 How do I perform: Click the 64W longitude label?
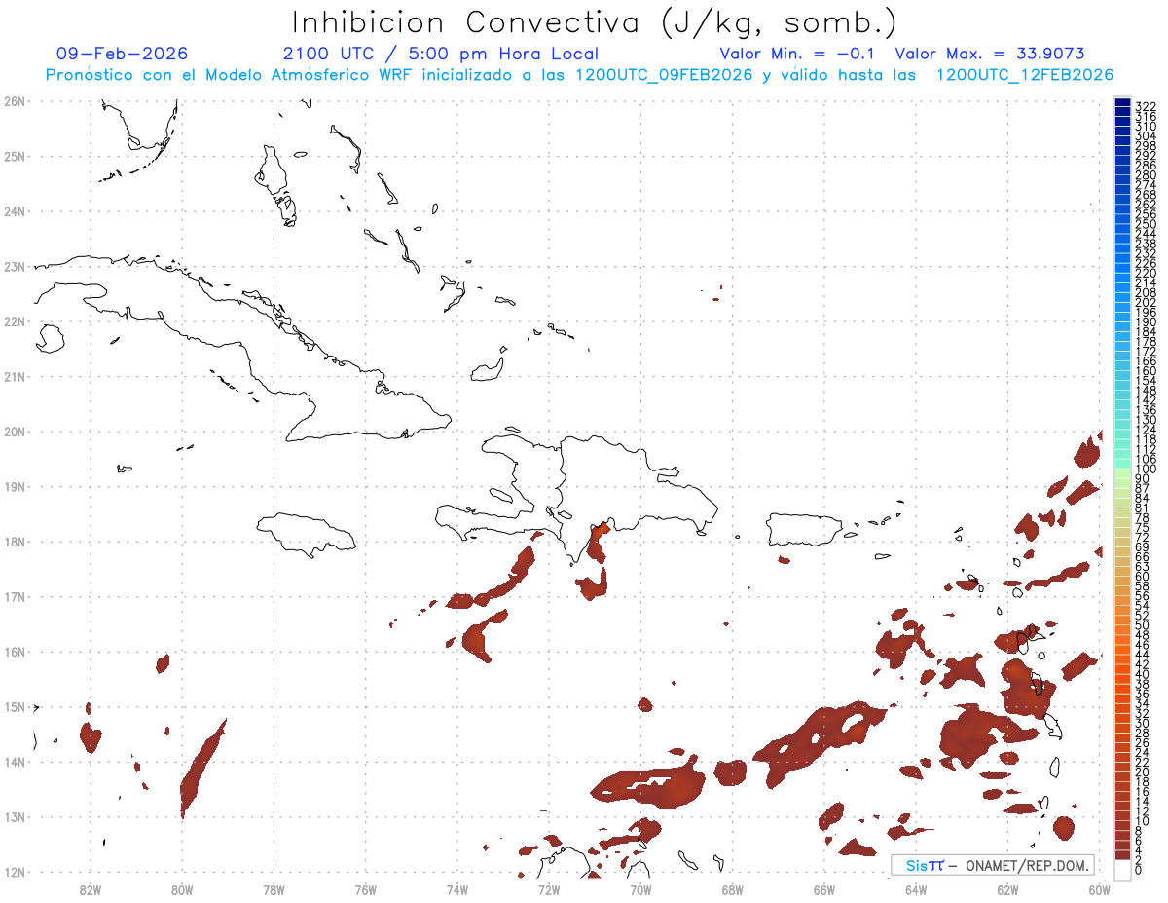coord(916,889)
